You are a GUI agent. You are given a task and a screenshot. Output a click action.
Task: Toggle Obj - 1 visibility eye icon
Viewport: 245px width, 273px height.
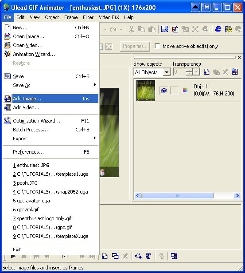click(163, 91)
